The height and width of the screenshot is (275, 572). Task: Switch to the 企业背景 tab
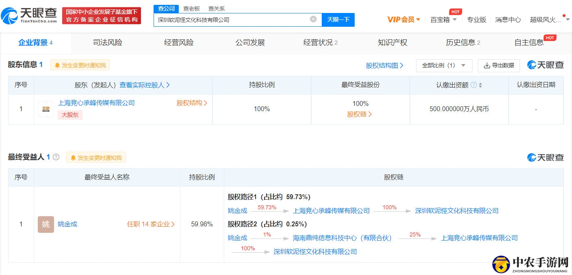tap(36, 43)
